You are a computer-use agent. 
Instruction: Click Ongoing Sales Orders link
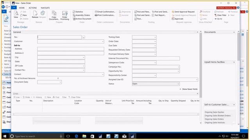214,119
